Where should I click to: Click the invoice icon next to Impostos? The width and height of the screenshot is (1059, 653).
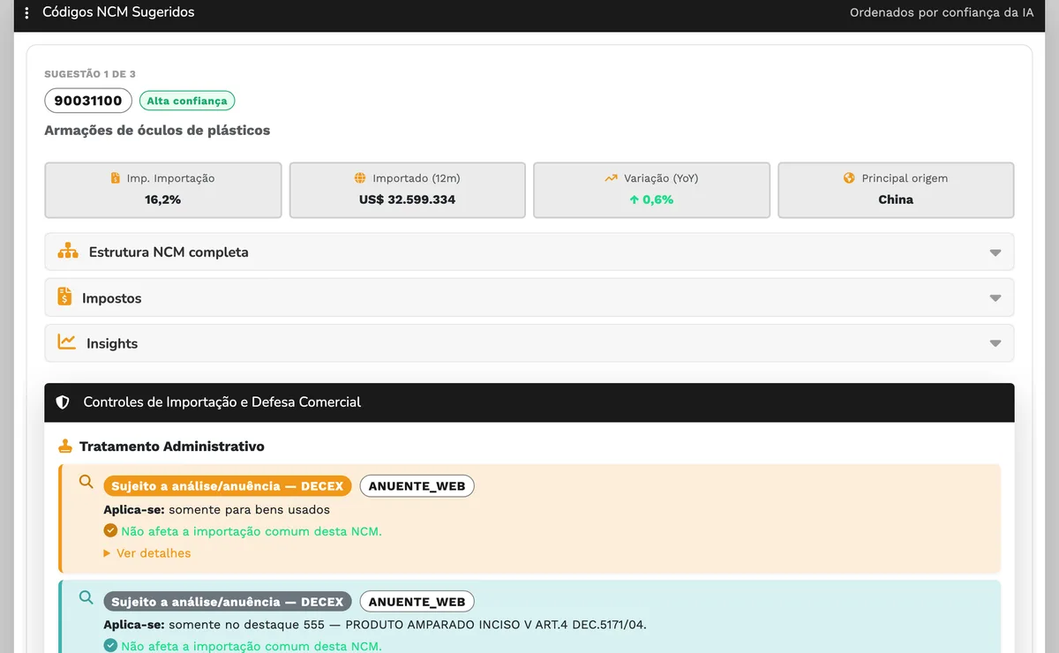[x=64, y=297]
